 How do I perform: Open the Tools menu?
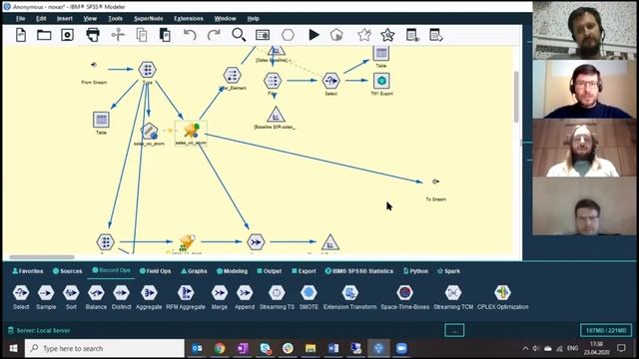click(116, 19)
